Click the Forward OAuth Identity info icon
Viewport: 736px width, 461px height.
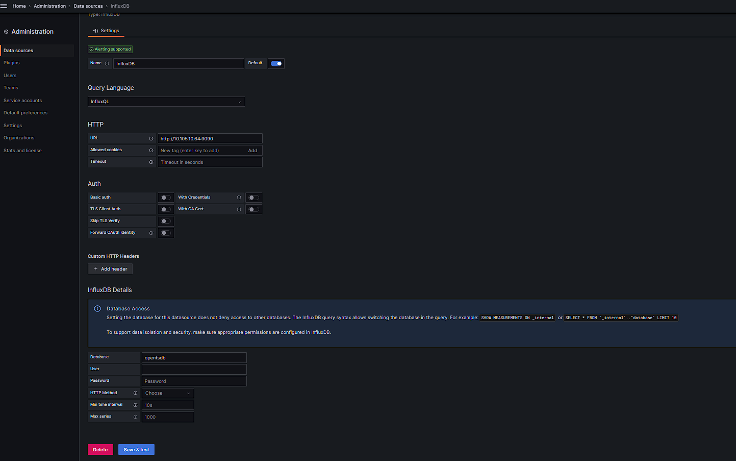click(x=151, y=233)
